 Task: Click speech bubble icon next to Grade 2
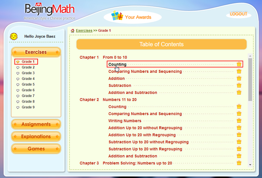[18, 68]
